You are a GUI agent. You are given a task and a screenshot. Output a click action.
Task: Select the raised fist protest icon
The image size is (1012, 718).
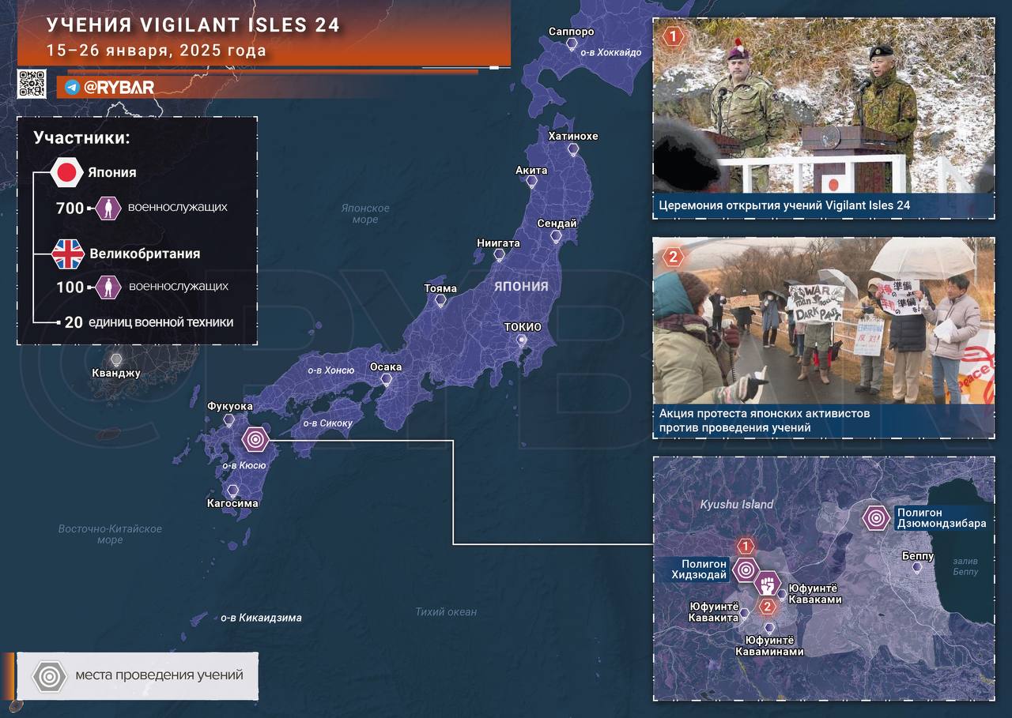[766, 585]
